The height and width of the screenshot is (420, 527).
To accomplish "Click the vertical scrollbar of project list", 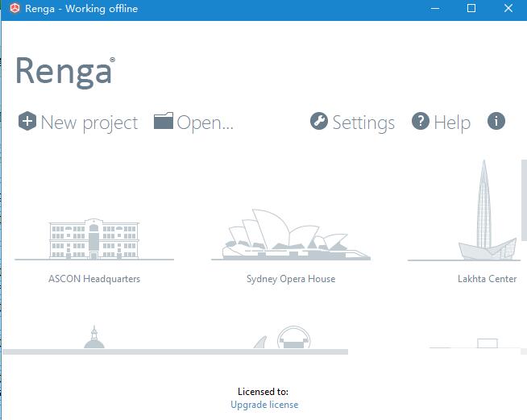I will point(524,201).
